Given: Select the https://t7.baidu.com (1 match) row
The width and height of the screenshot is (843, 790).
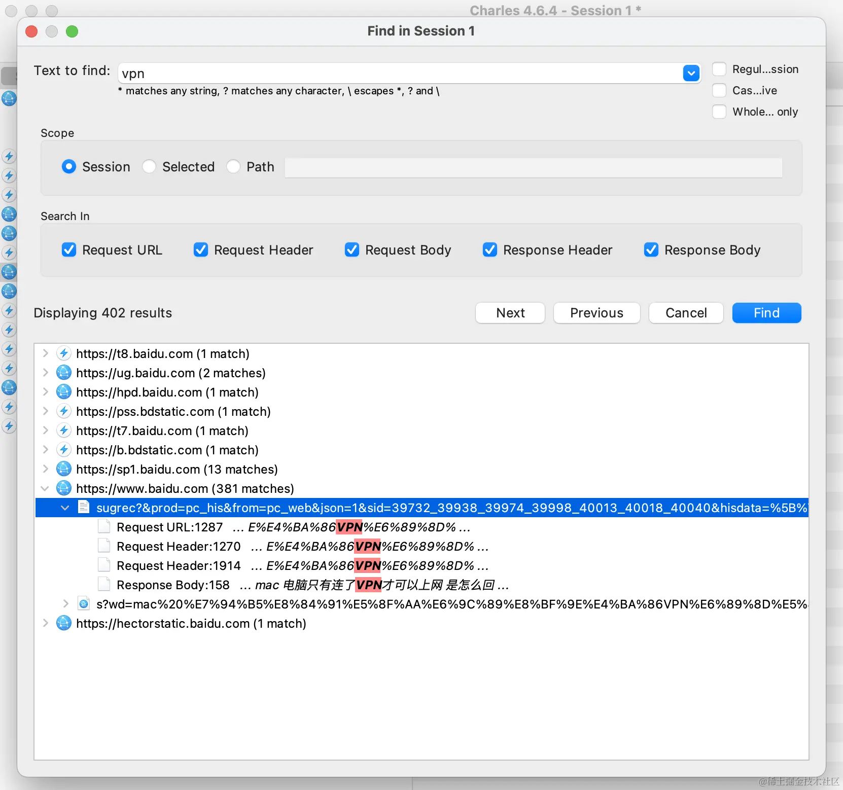Looking at the screenshot, I should click(422, 430).
